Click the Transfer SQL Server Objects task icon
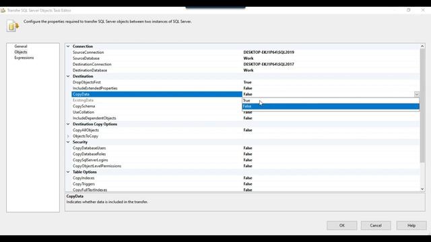The height and width of the screenshot is (242, 431). [x=13, y=26]
